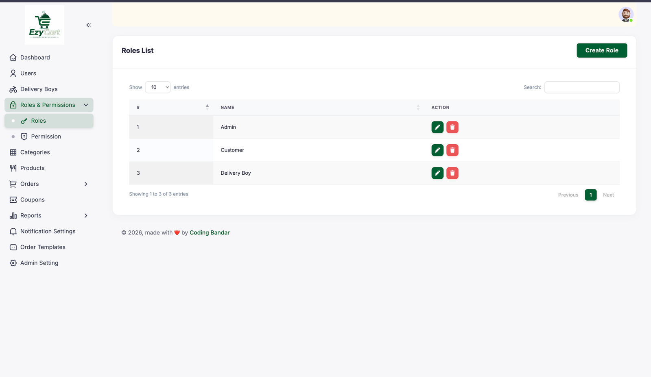Edit the Delivery Boy role
Screen dimensions: 651x377
point(437,173)
